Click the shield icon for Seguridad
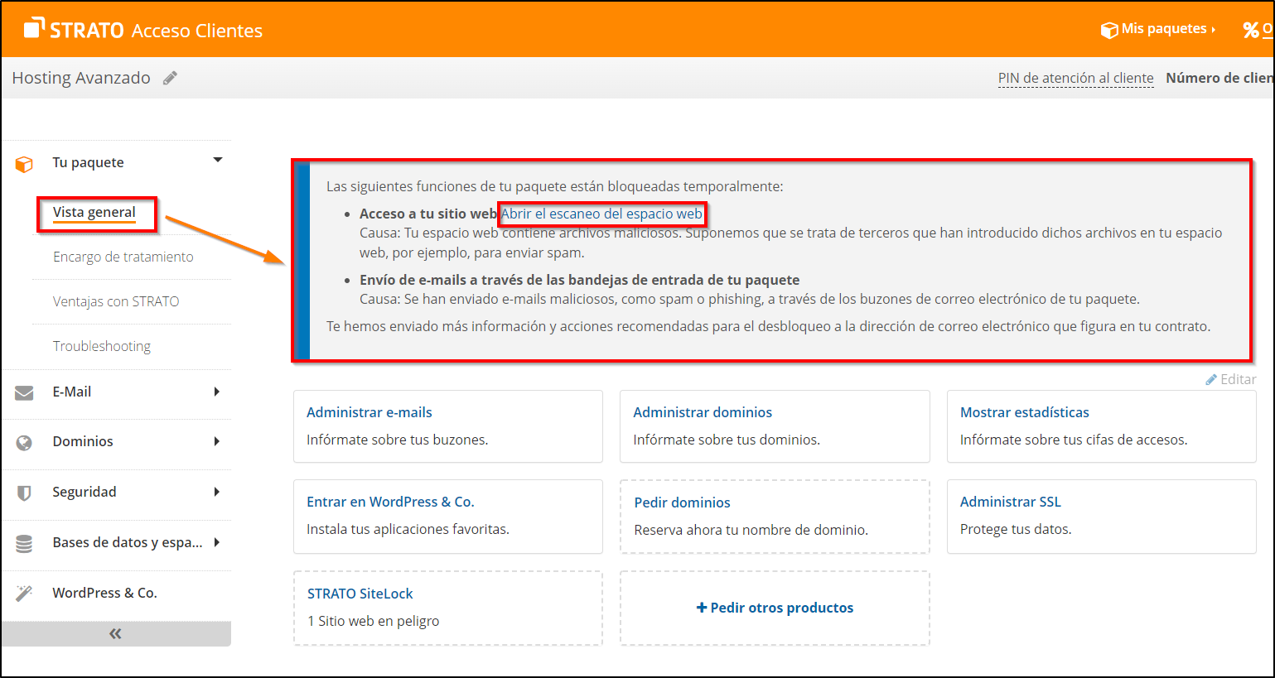 (24, 493)
